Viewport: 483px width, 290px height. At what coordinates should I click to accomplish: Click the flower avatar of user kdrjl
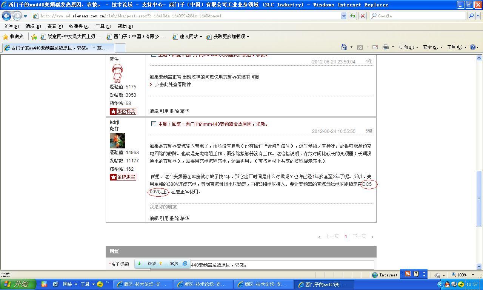point(117,141)
